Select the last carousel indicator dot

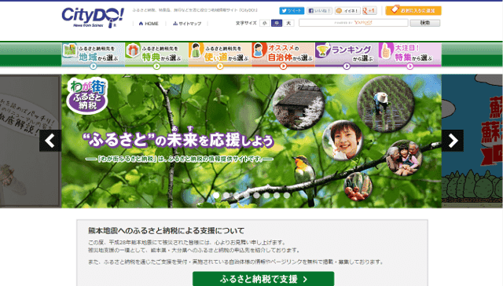pos(287,195)
